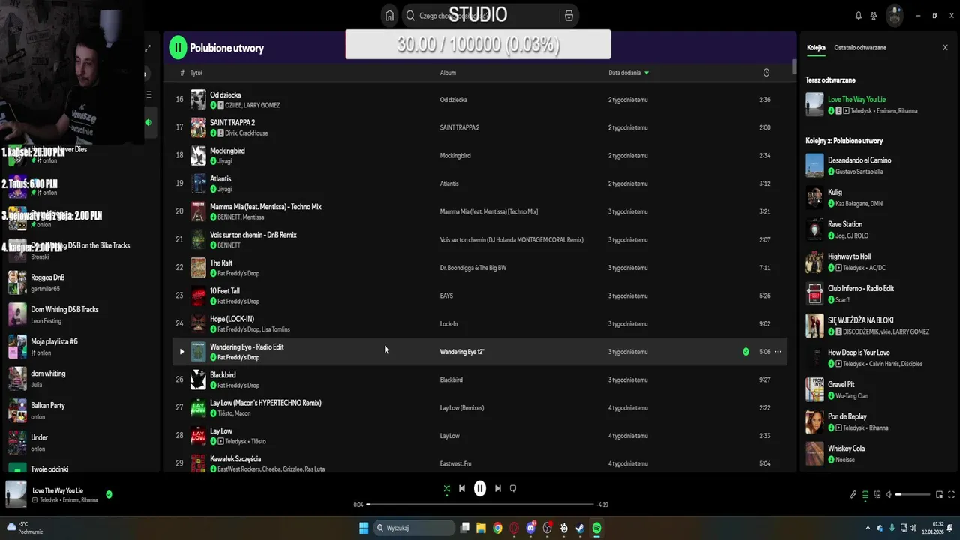
Task: Remove Wandering Eye from liked songs
Action: click(745, 352)
